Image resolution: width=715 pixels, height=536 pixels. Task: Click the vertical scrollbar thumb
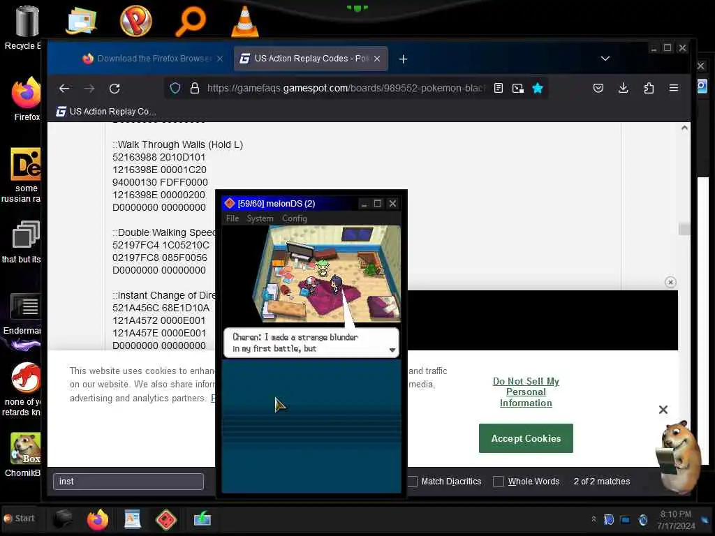pos(684,228)
